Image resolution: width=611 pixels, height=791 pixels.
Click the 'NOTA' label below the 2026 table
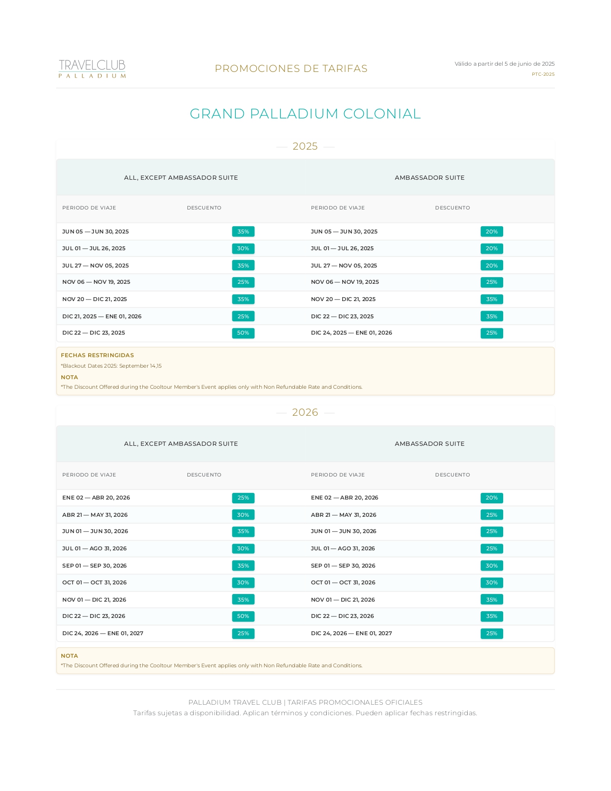point(69,656)
